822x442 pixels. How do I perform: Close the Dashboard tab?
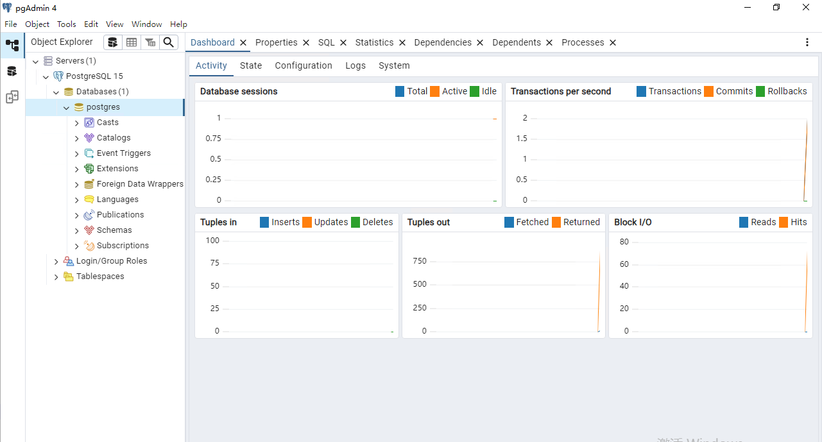point(243,42)
